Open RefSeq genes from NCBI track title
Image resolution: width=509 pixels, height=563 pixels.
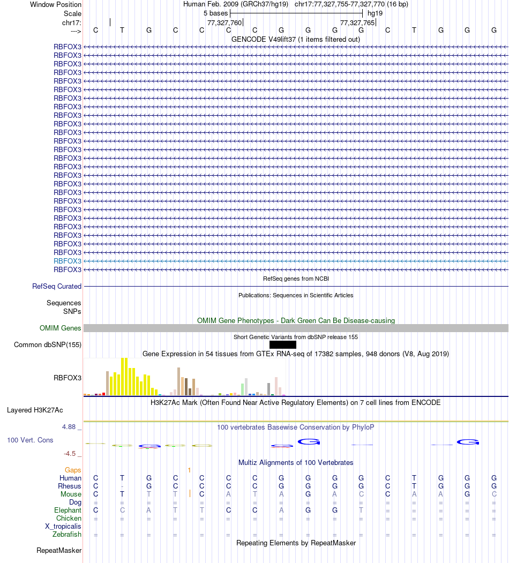[296, 279]
